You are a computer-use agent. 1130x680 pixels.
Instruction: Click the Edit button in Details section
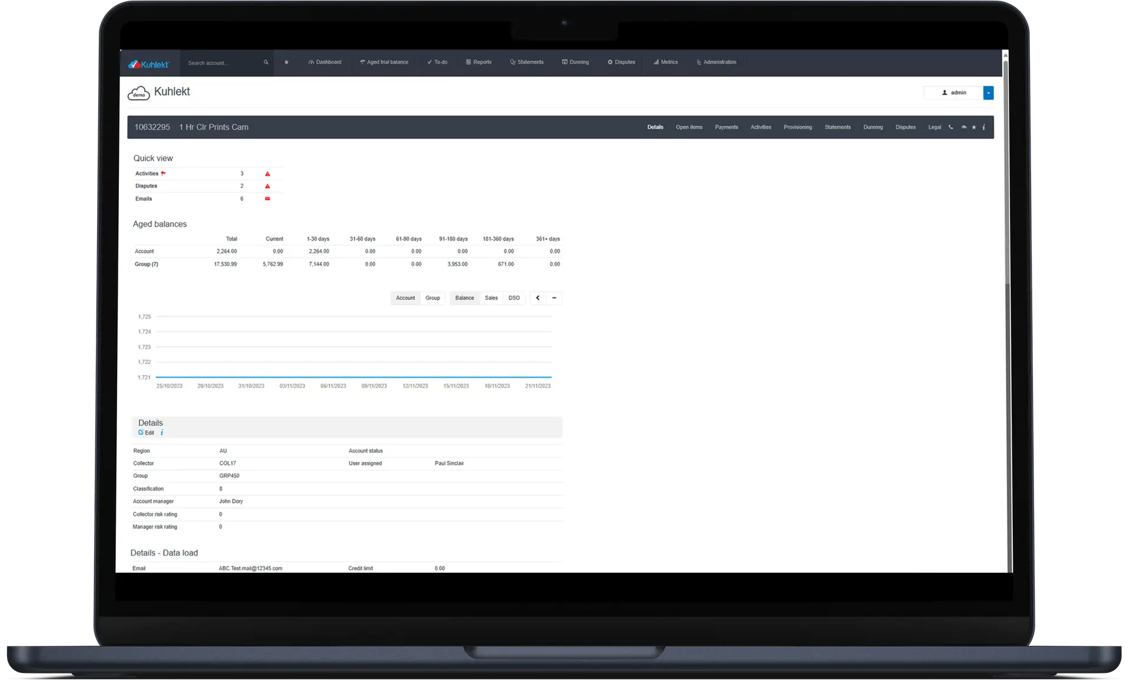point(146,432)
